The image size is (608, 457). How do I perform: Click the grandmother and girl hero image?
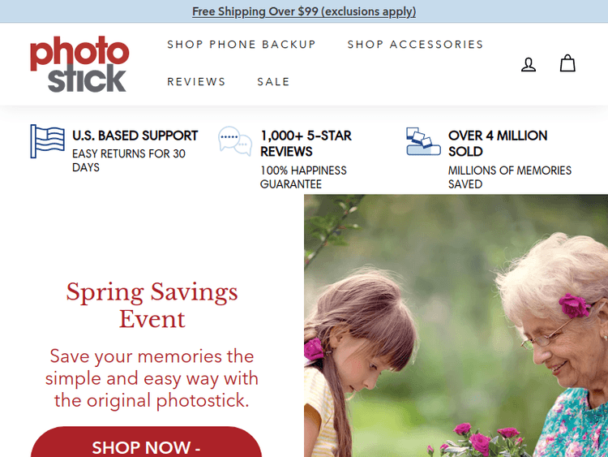(456, 326)
